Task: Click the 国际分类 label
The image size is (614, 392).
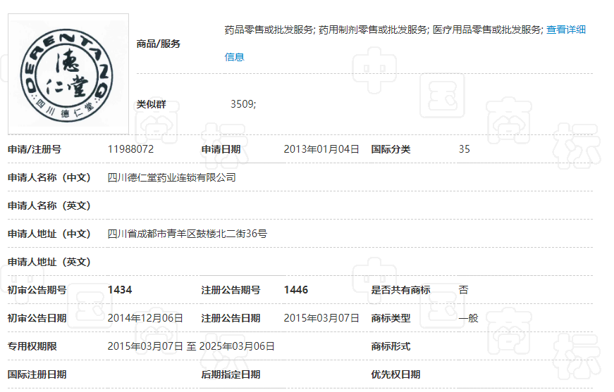Action: tap(391, 149)
